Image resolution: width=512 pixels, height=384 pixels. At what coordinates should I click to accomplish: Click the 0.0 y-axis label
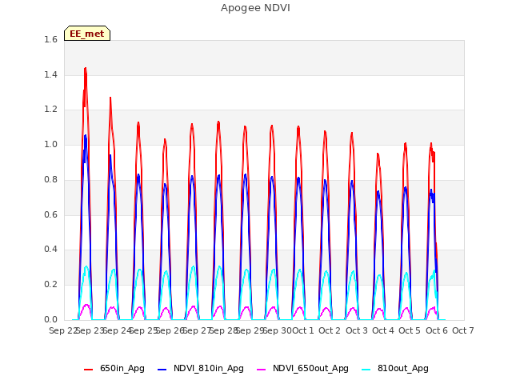(50, 319)
